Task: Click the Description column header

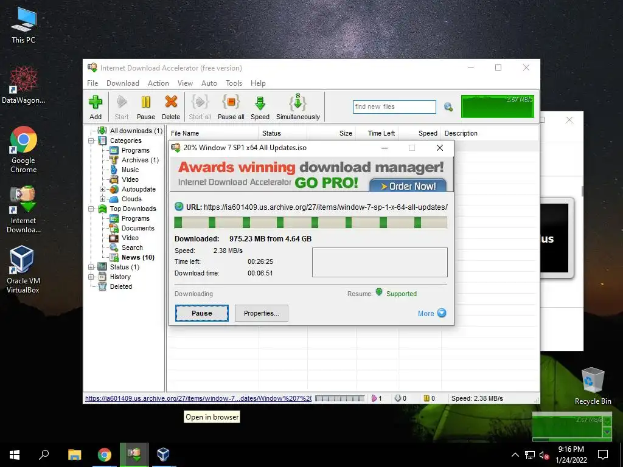Action: pyautogui.click(x=490, y=133)
